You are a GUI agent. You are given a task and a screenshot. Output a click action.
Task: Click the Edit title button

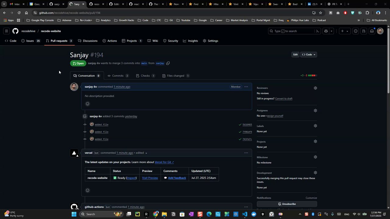pyautogui.click(x=295, y=54)
